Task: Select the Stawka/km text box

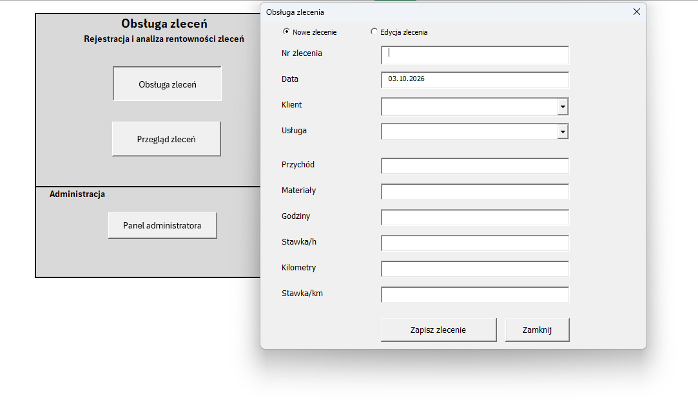Action: [x=475, y=295]
